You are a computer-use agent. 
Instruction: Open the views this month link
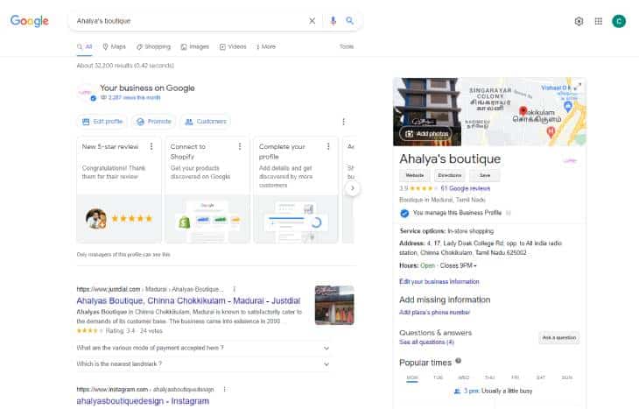[x=130, y=98]
